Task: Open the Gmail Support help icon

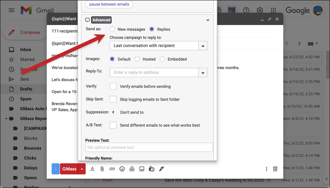Action: pyautogui.click(x=246, y=10)
